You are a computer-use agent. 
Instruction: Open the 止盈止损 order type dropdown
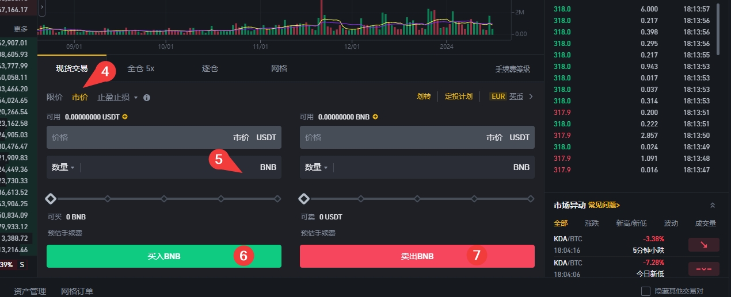click(x=117, y=97)
